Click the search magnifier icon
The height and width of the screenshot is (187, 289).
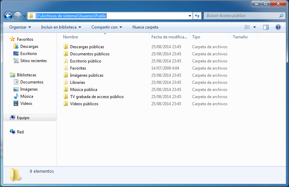(x=281, y=16)
